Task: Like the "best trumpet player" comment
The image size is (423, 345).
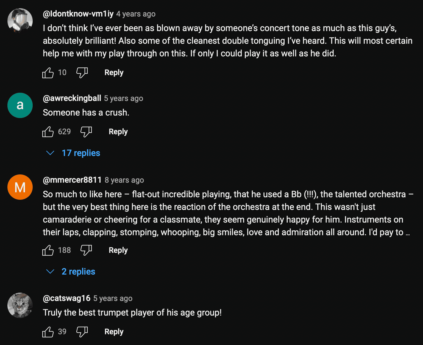Action: tap(48, 332)
